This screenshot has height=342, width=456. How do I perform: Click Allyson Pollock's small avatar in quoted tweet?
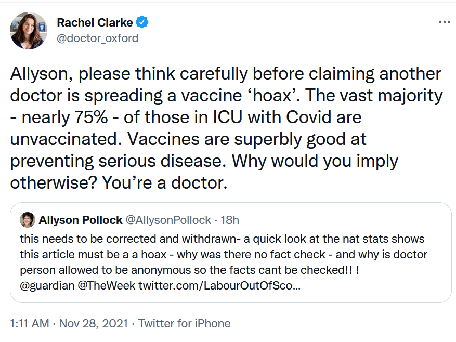(28, 220)
